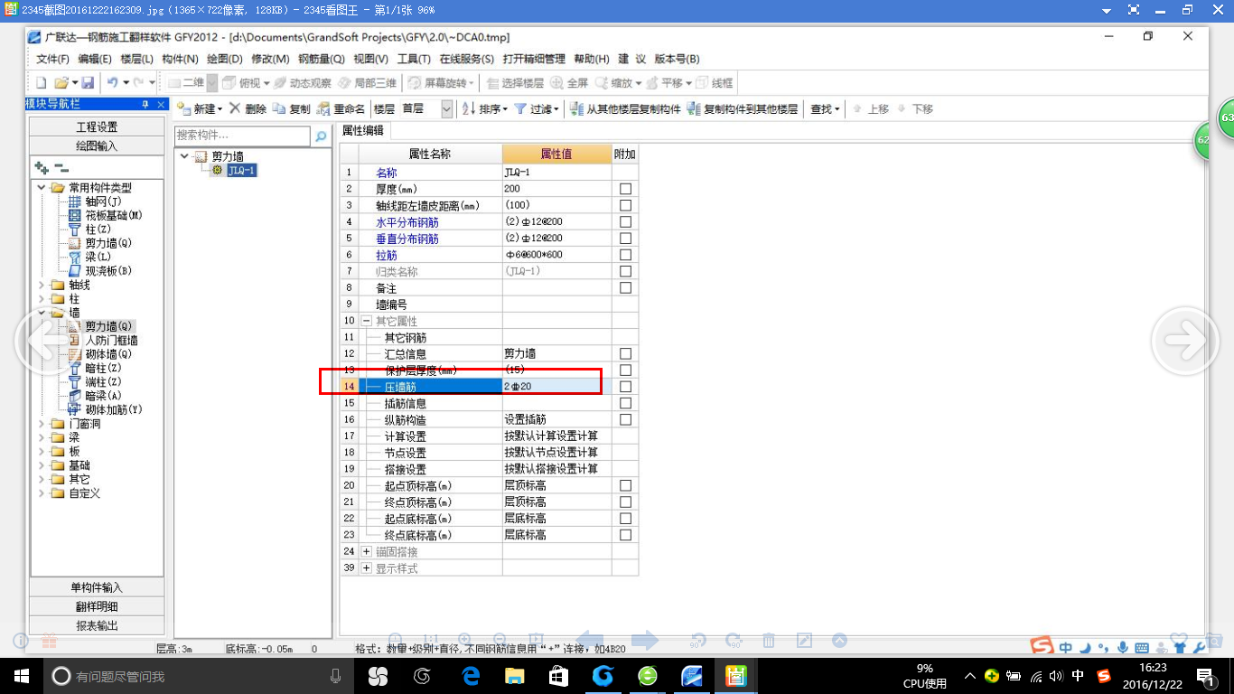Select JLQ-1 in the component list
This screenshot has width=1234, height=694.
[240, 170]
